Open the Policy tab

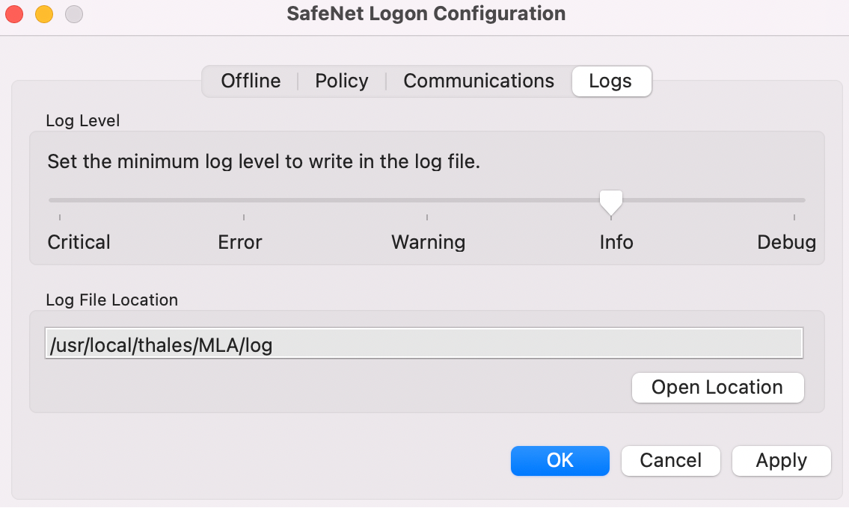pyautogui.click(x=341, y=81)
